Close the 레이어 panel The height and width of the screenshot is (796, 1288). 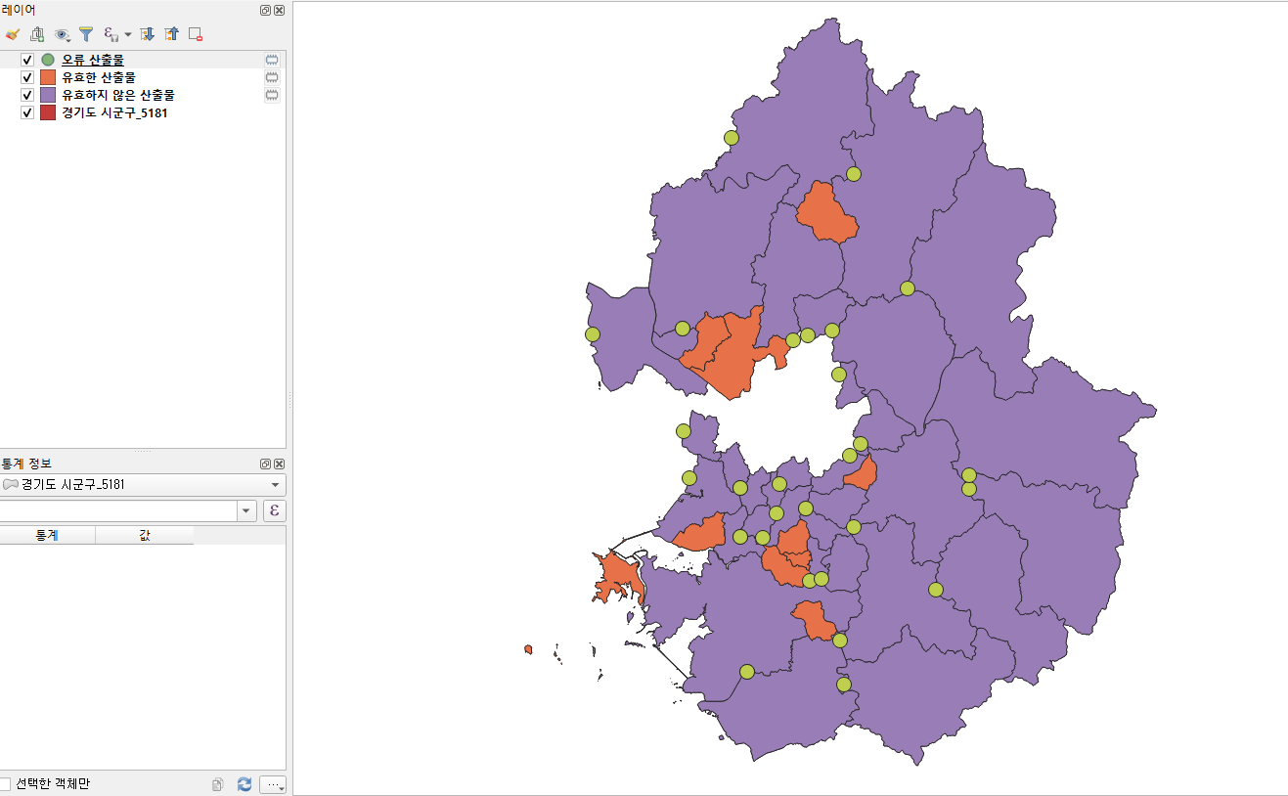coord(280,10)
